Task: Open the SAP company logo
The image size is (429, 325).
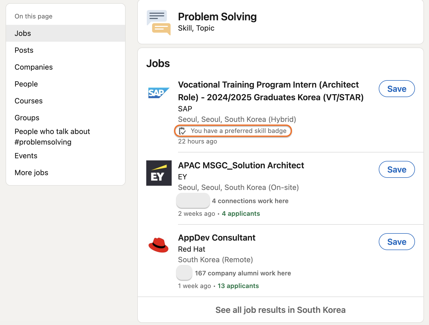Action: coord(159,93)
